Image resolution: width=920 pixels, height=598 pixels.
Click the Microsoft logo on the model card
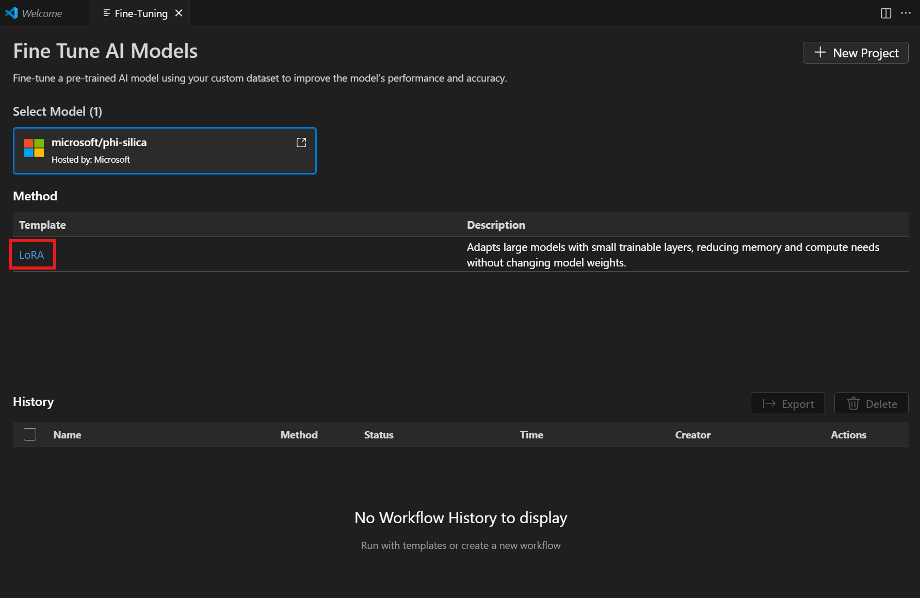[33, 149]
